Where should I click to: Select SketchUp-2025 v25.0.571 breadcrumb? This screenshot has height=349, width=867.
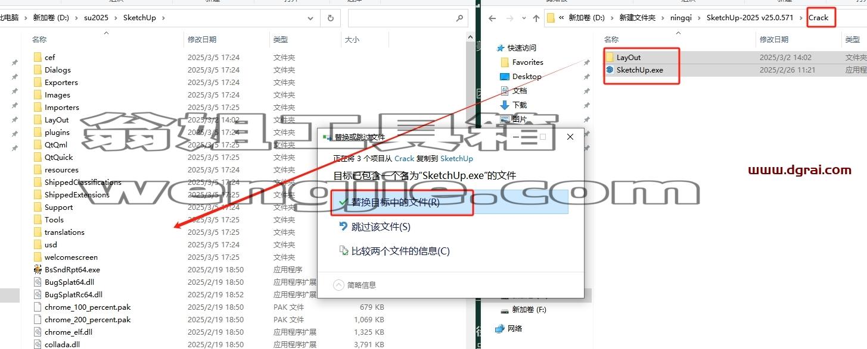(750, 18)
